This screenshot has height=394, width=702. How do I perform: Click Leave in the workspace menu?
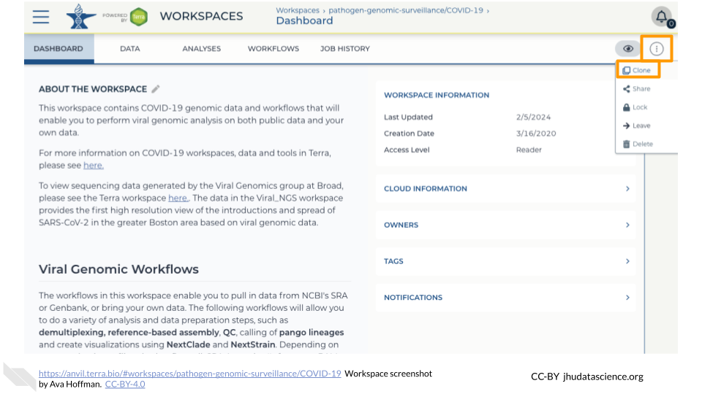(x=637, y=125)
